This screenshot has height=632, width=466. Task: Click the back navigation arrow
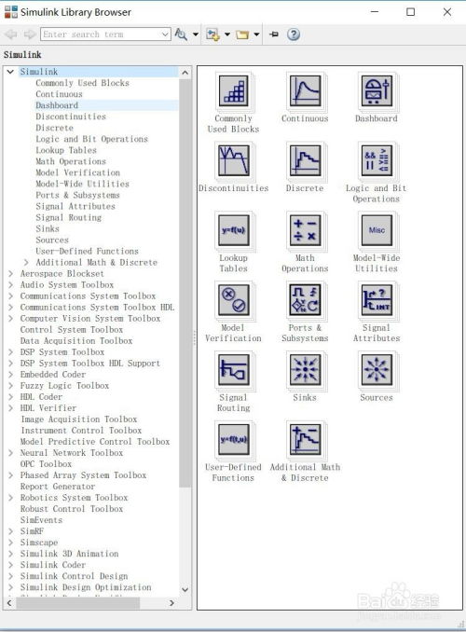[11, 34]
